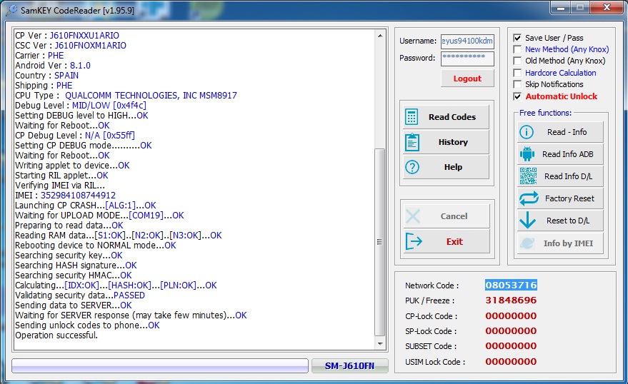Click the USIM Lock Code value
Viewport: 628px width, 384px height.
(511, 362)
